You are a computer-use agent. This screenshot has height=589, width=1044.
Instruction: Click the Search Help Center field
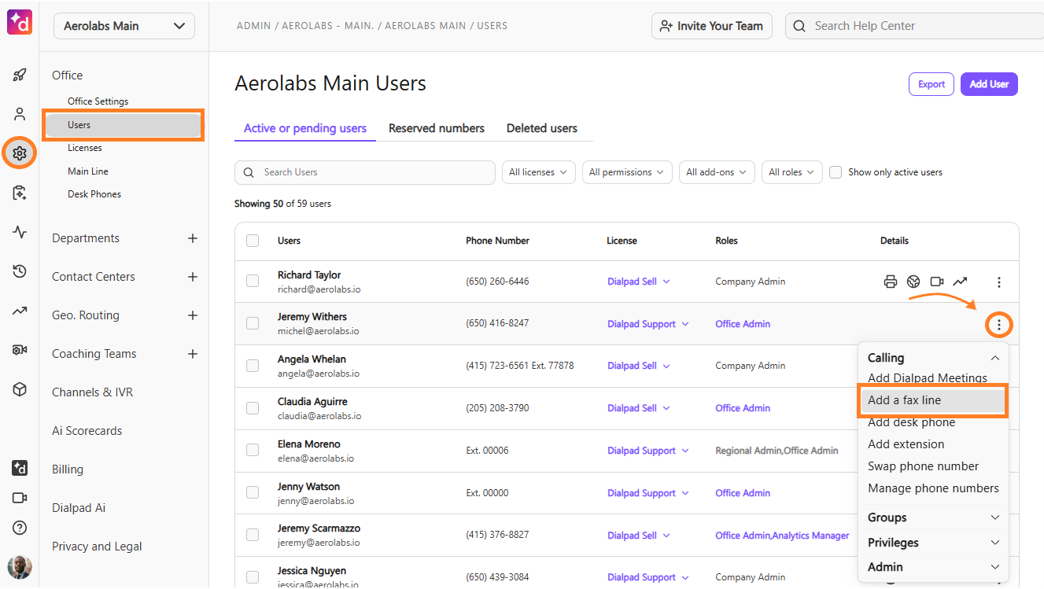[914, 26]
